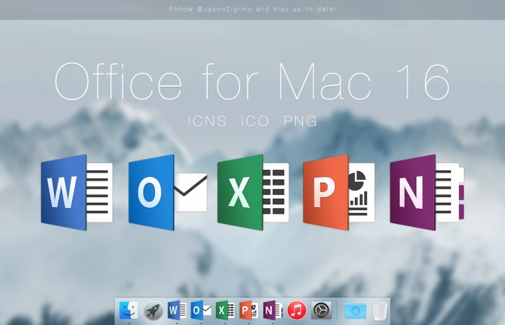Open the Downloads folder in dock
The image size is (505, 325).
(x=355, y=310)
